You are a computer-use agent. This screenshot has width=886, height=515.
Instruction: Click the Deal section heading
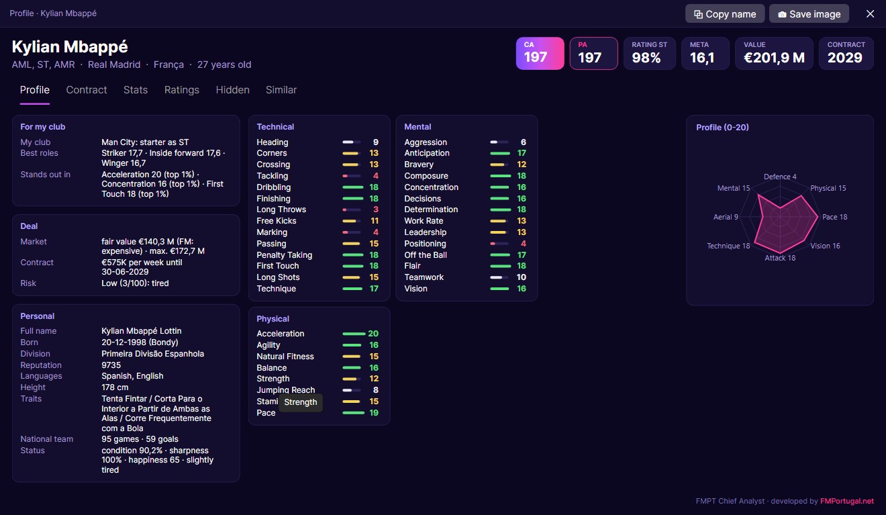[29, 226]
